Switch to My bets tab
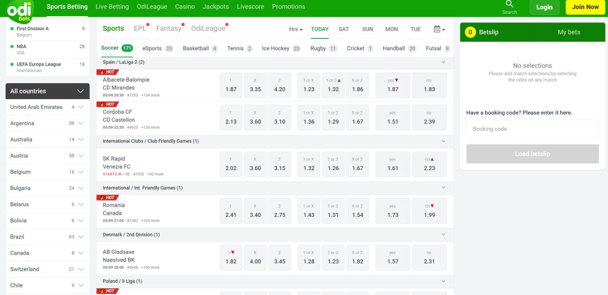 click(569, 32)
